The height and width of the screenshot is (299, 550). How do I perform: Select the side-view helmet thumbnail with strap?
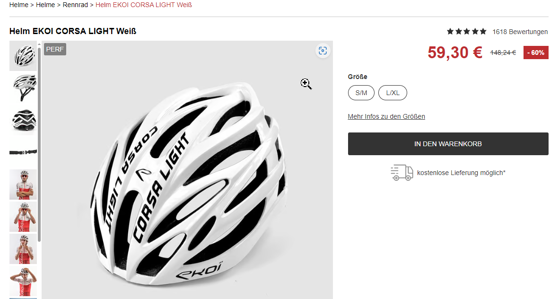coord(23,88)
